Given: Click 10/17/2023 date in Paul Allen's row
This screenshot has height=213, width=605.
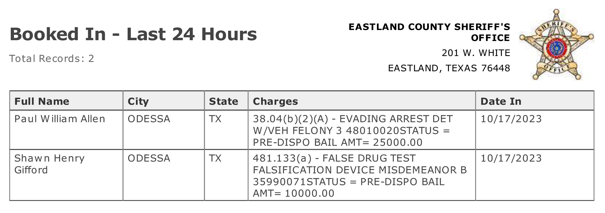Looking at the screenshot, I should (511, 119).
